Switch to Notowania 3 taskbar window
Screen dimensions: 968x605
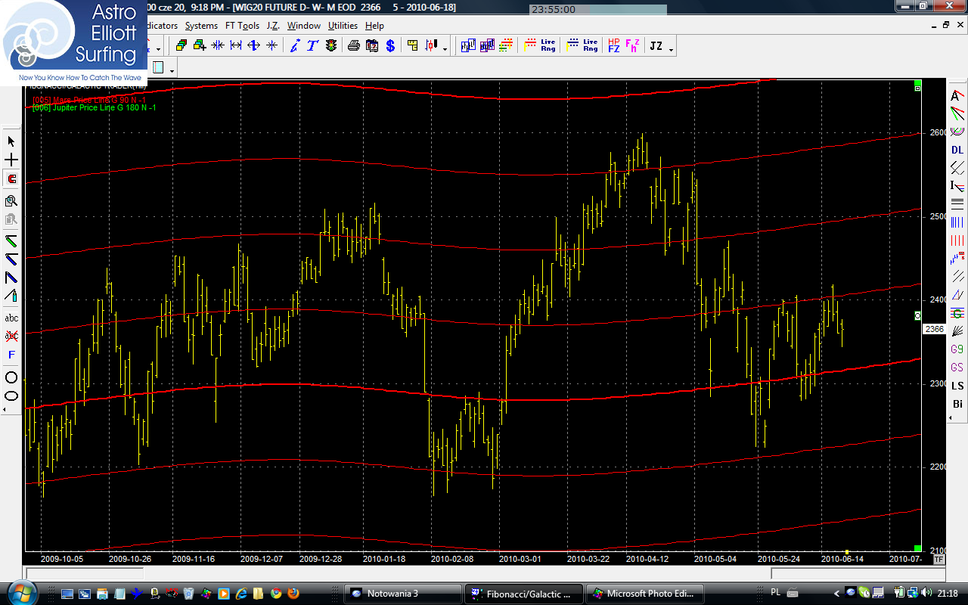pos(402,594)
